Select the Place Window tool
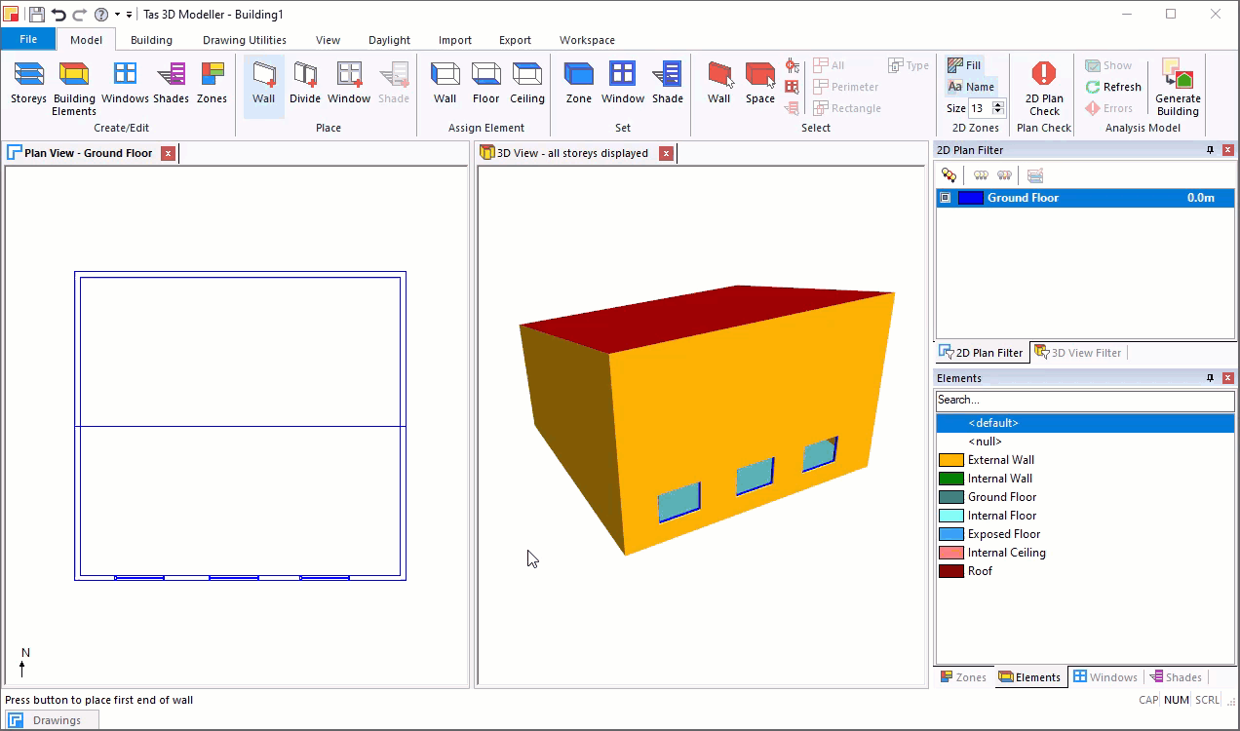The width and height of the screenshot is (1240, 731). point(349,83)
